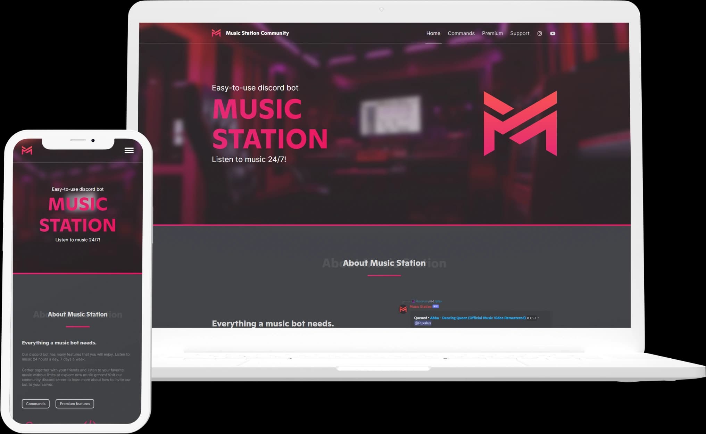Click the 'Music Station' bot name in Discord preview
Screen dimensions: 706x434
[421, 307]
